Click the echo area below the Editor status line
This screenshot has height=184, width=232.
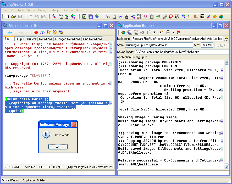59,173
